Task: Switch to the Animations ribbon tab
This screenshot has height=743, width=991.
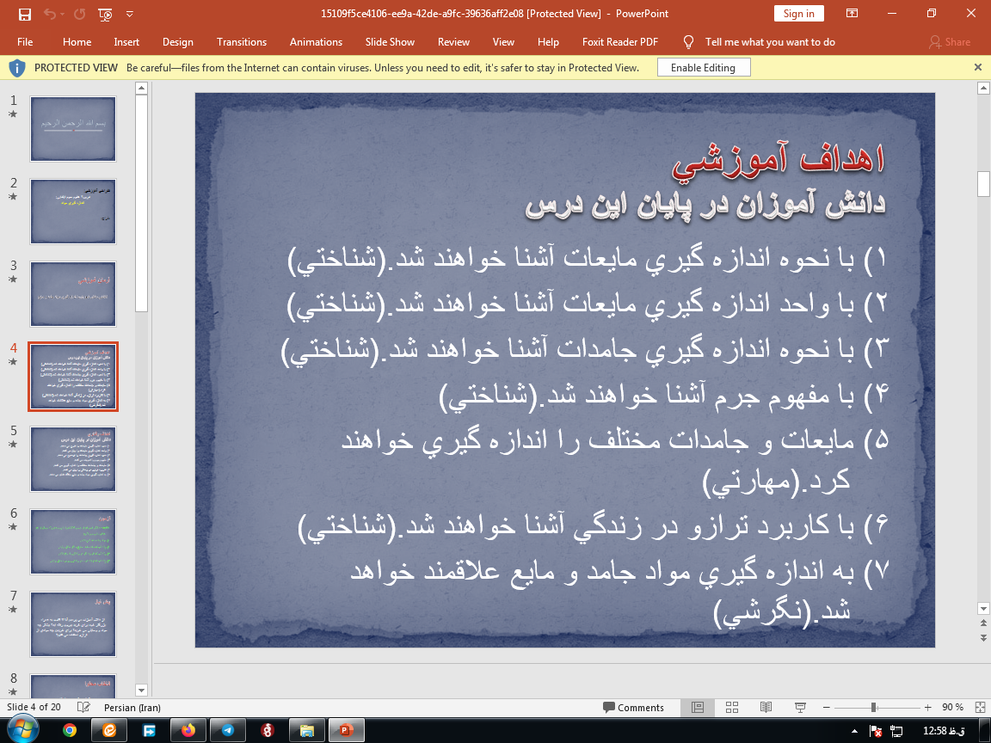Action: (x=316, y=41)
